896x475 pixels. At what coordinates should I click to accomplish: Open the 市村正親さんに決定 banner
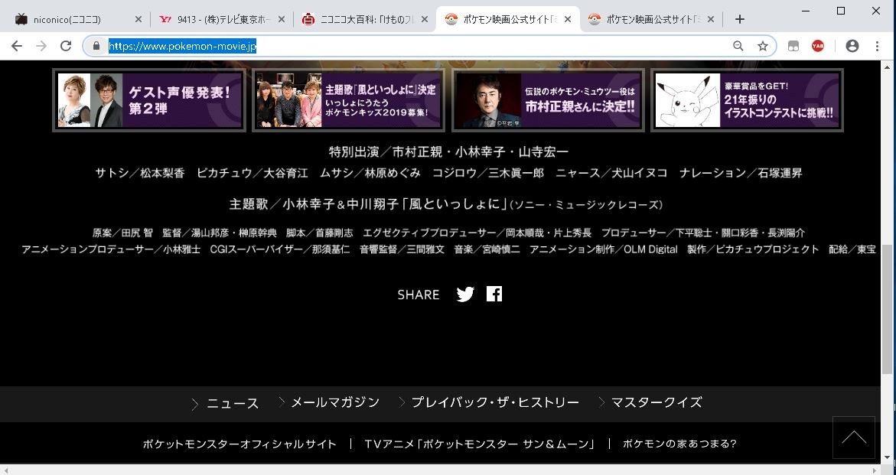pyautogui.click(x=549, y=100)
